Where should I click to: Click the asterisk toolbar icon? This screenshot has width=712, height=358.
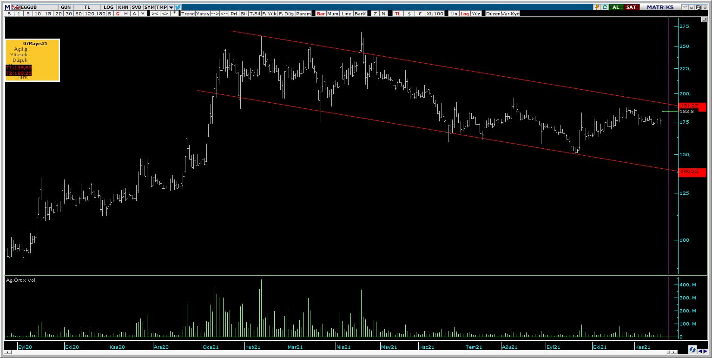point(174,14)
